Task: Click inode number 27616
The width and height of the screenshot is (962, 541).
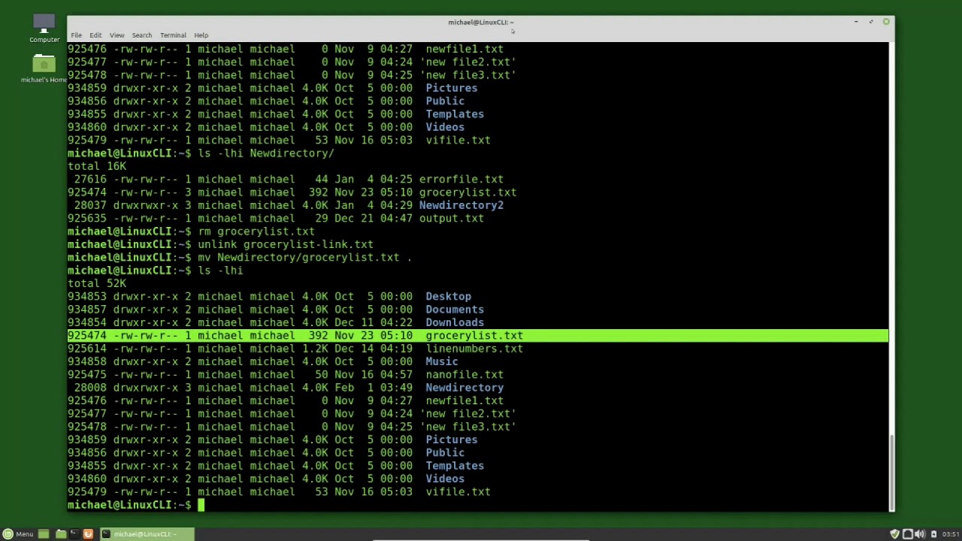Action: 90,180
